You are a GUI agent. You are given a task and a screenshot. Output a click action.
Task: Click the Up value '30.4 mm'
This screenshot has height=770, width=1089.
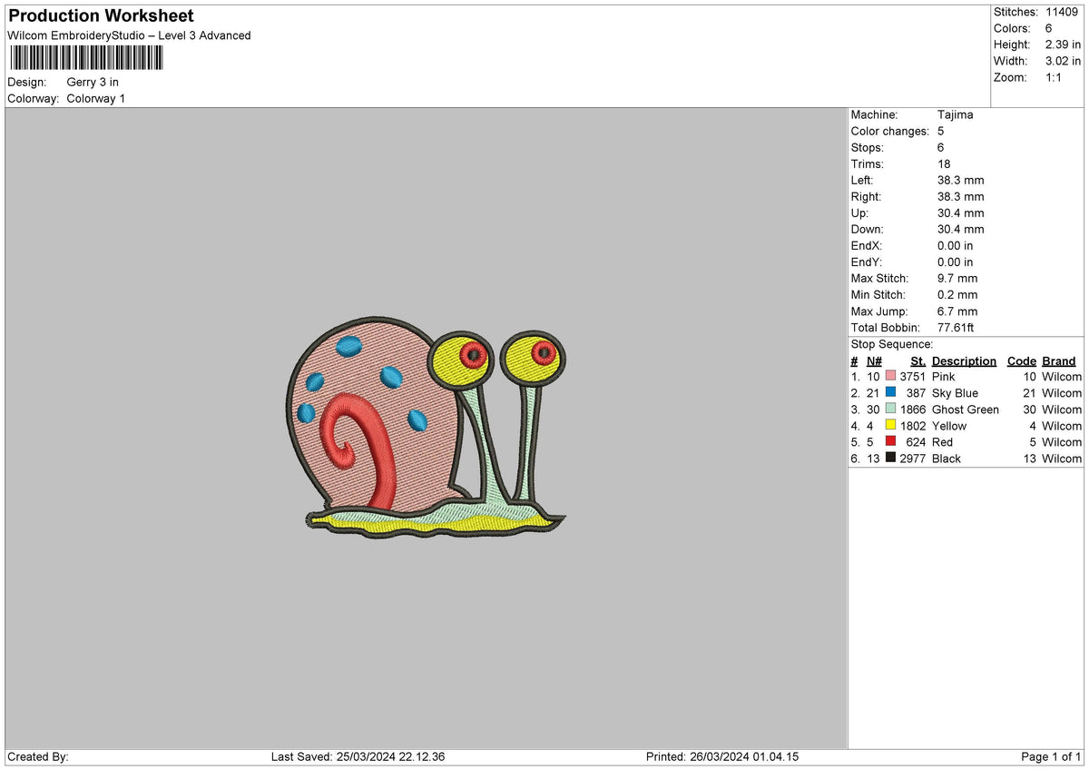961,212
